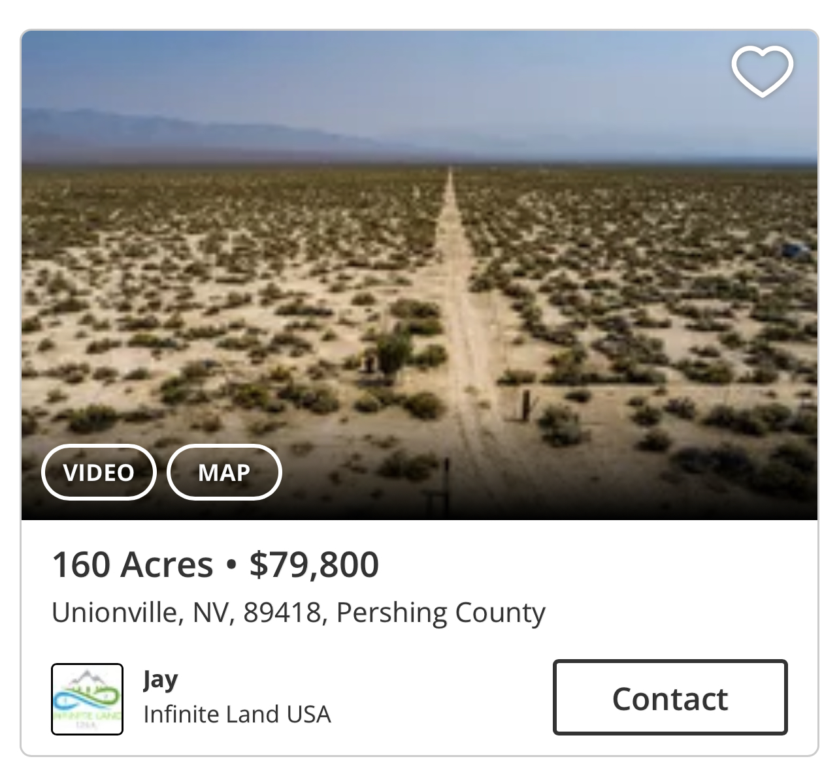This screenshot has height=774, width=839.
Task: Open the MAP view for this property
Action: (224, 472)
